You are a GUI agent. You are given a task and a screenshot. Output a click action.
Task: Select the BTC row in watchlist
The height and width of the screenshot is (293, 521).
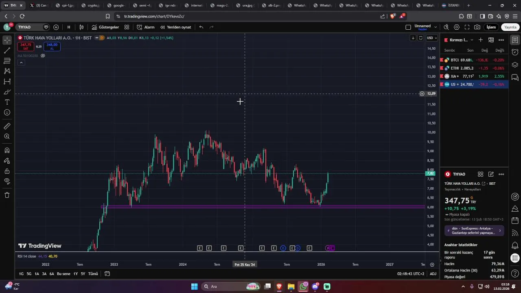[x=474, y=60]
